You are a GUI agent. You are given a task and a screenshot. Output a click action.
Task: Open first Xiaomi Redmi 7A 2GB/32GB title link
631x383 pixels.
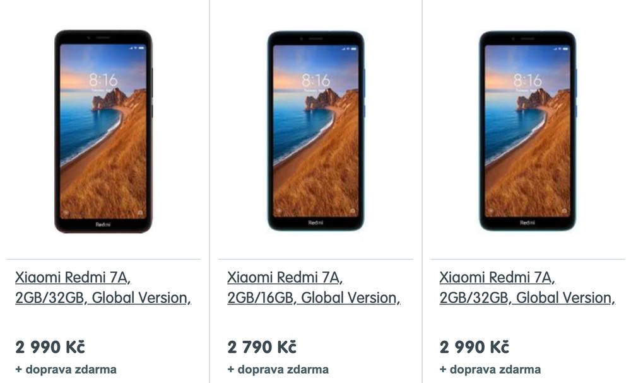pos(103,287)
